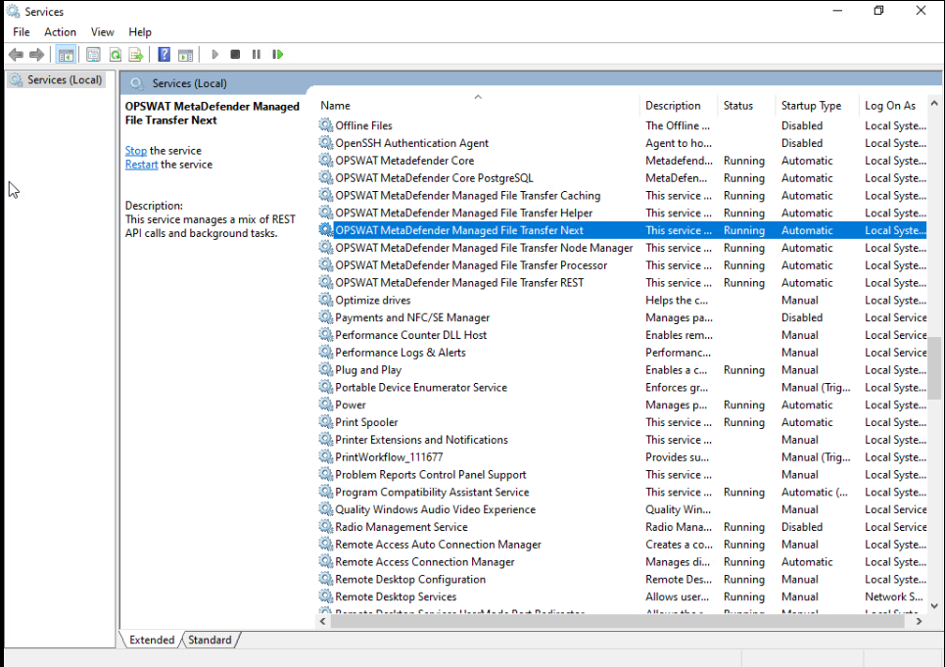Open the File menu
The height and width of the screenshot is (667, 945).
(x=22, y=32)
